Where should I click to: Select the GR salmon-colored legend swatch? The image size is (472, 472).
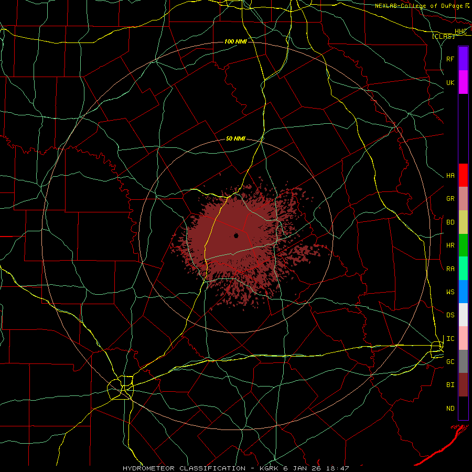point(463,198)
